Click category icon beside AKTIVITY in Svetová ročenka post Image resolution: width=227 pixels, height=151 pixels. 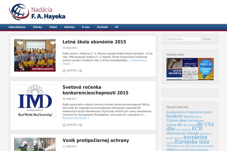(64, 125)
